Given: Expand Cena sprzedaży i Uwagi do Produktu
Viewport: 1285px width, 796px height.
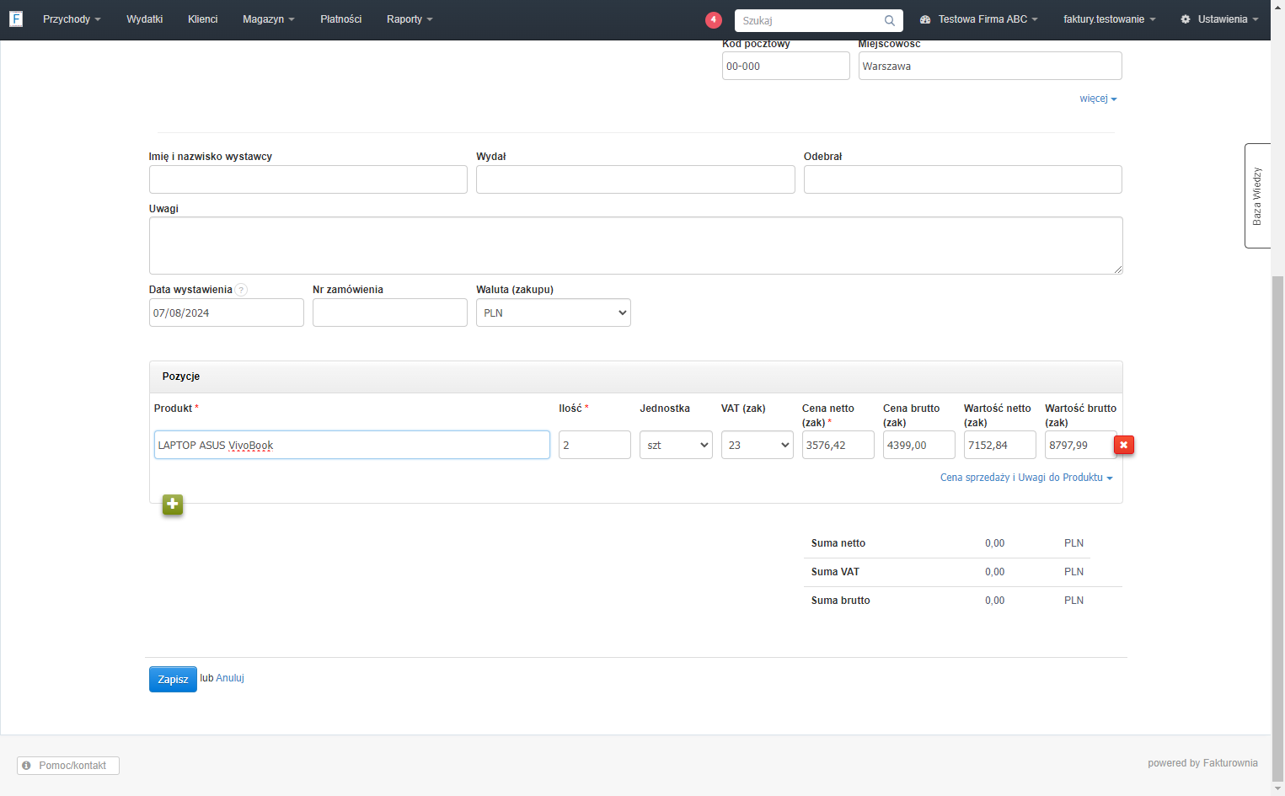Looking at the screenshot, I should pyautogui.click(x=1026, y=478).
